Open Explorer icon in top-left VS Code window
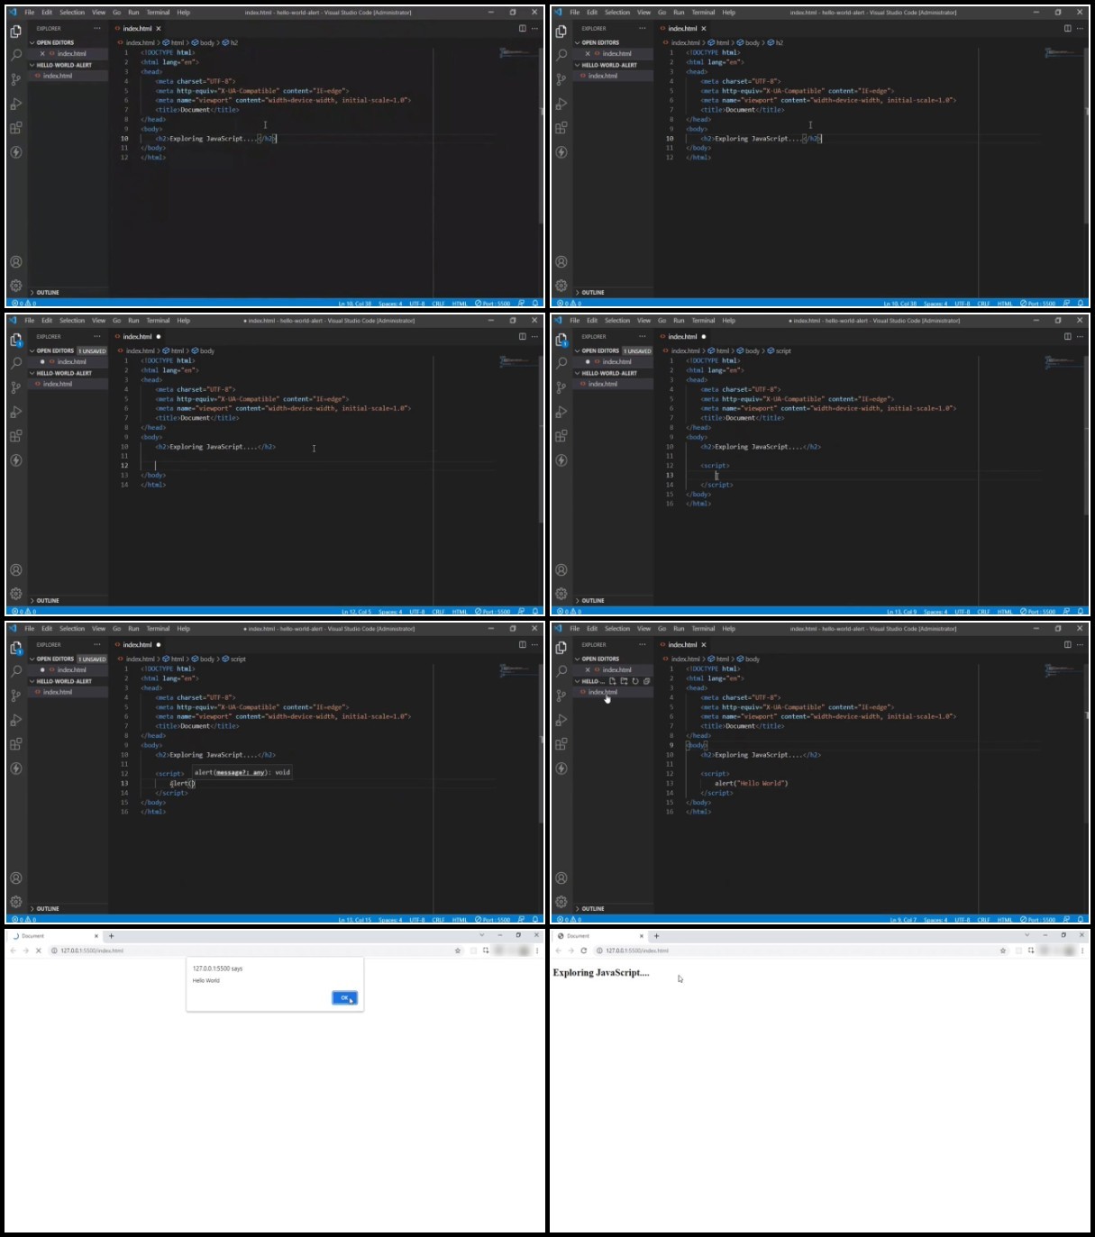This screenshot has width=1095, height=1237. (15, 31)
